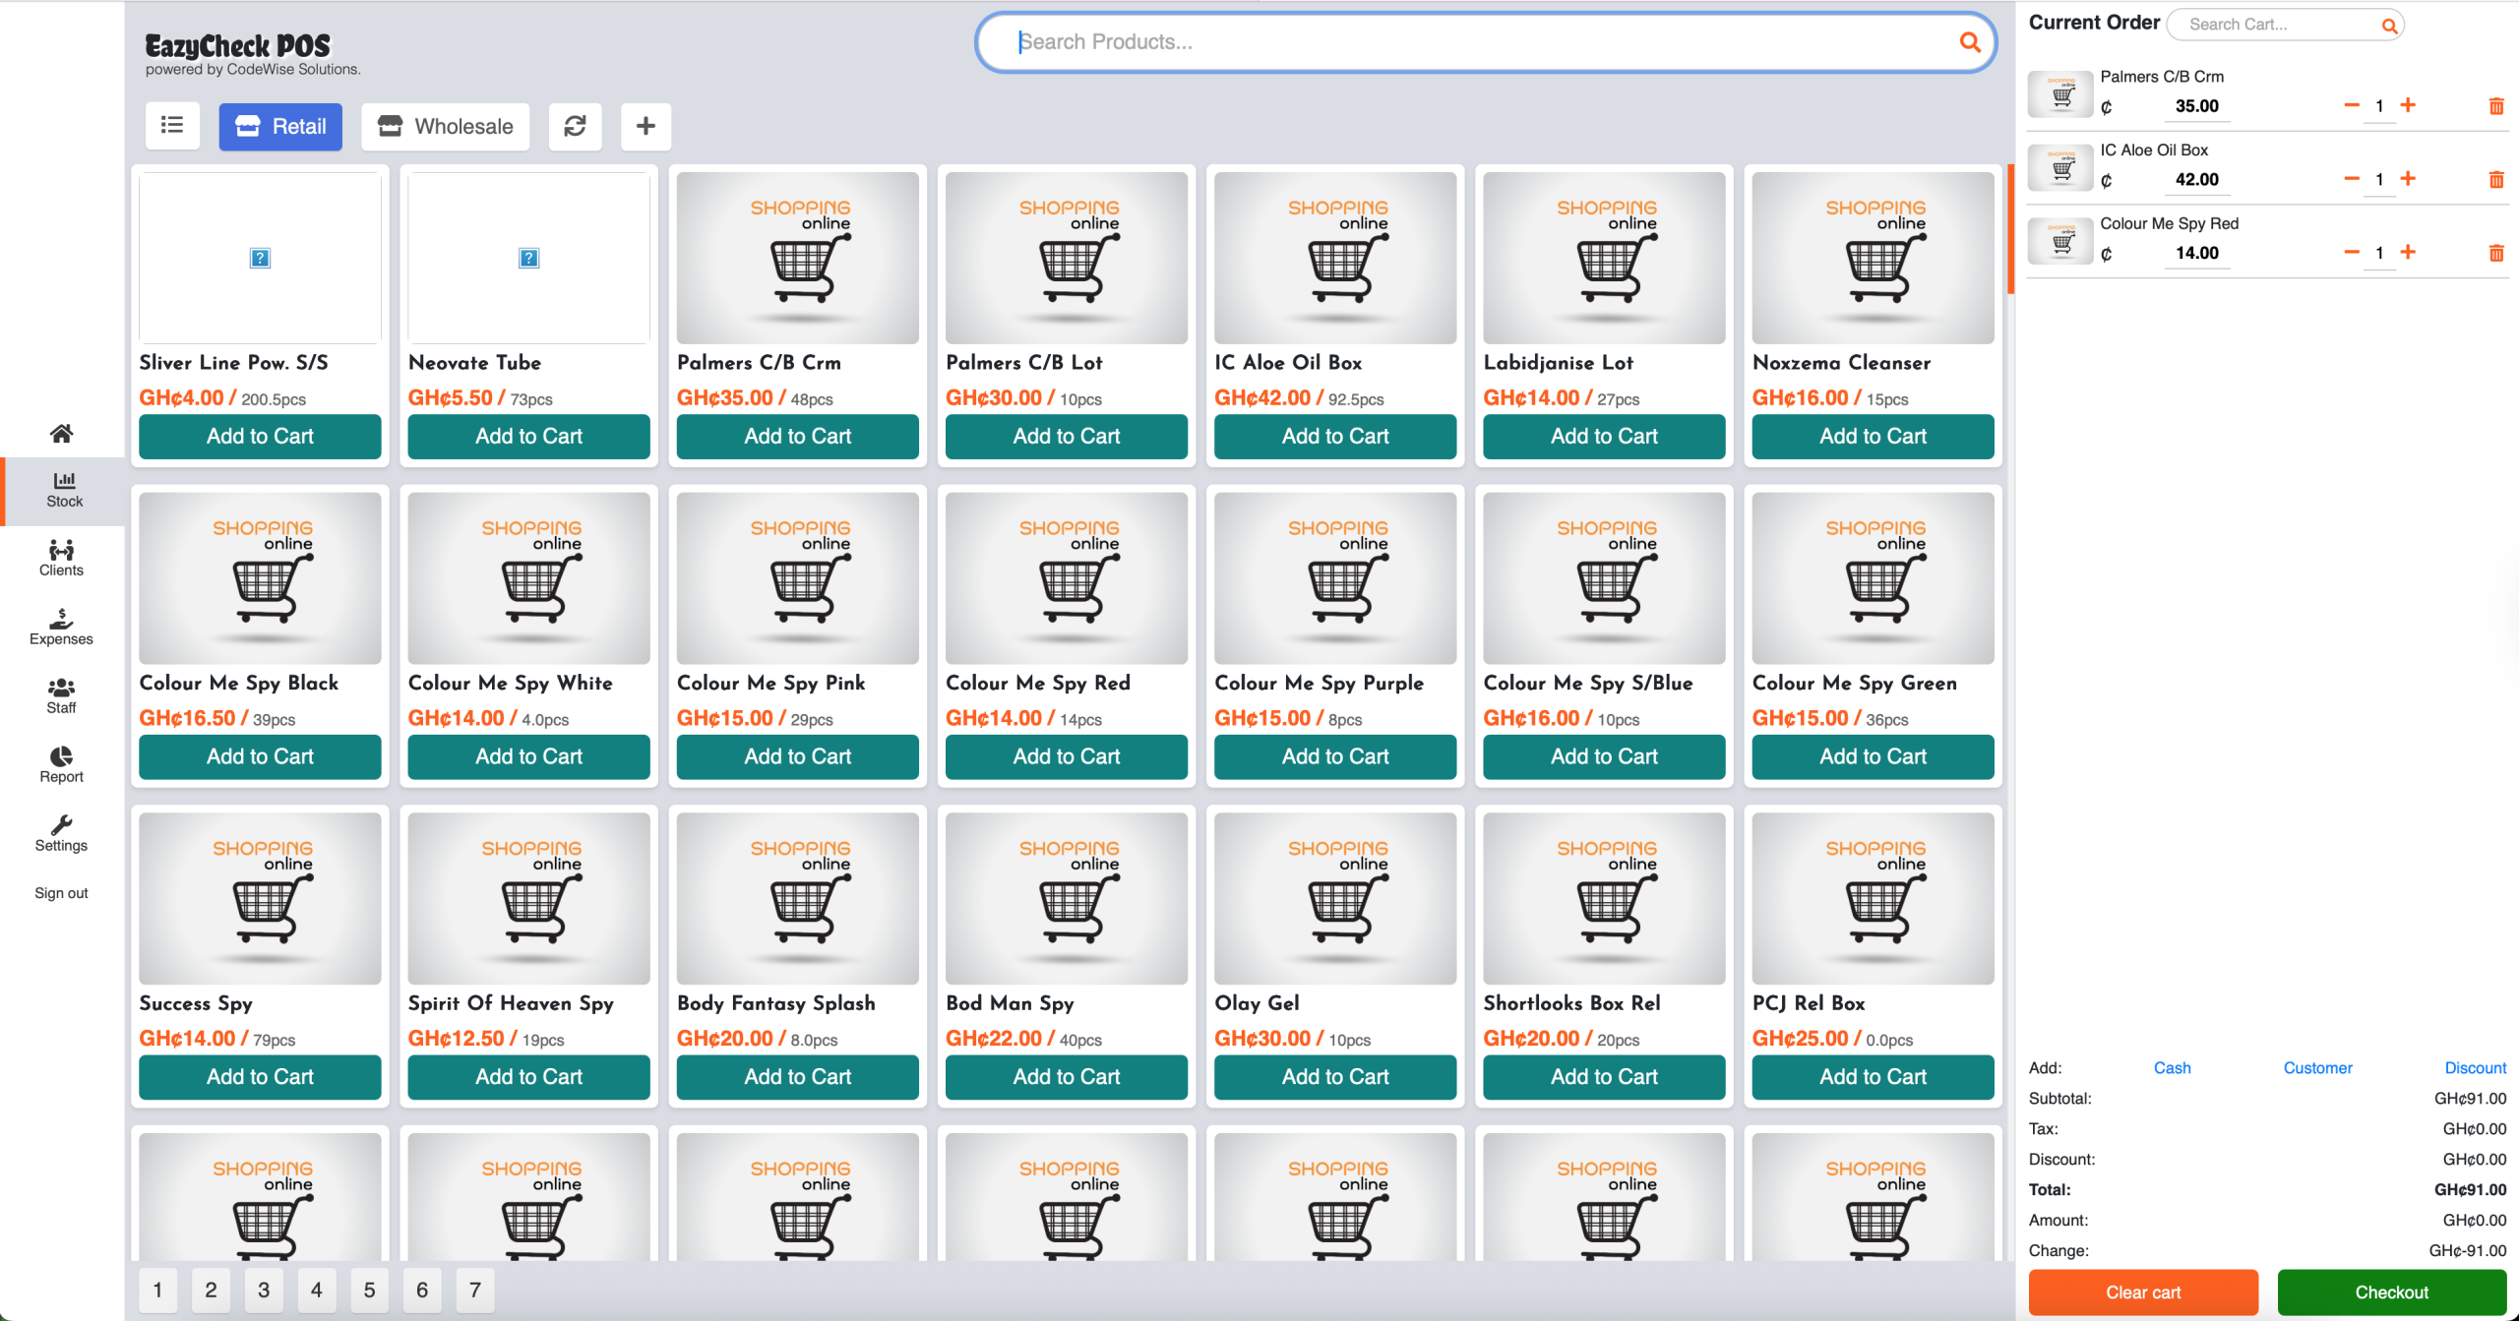Add PCJ Rel Box to cart
The image size is (2519, 1321).
pos(1873,1077)
